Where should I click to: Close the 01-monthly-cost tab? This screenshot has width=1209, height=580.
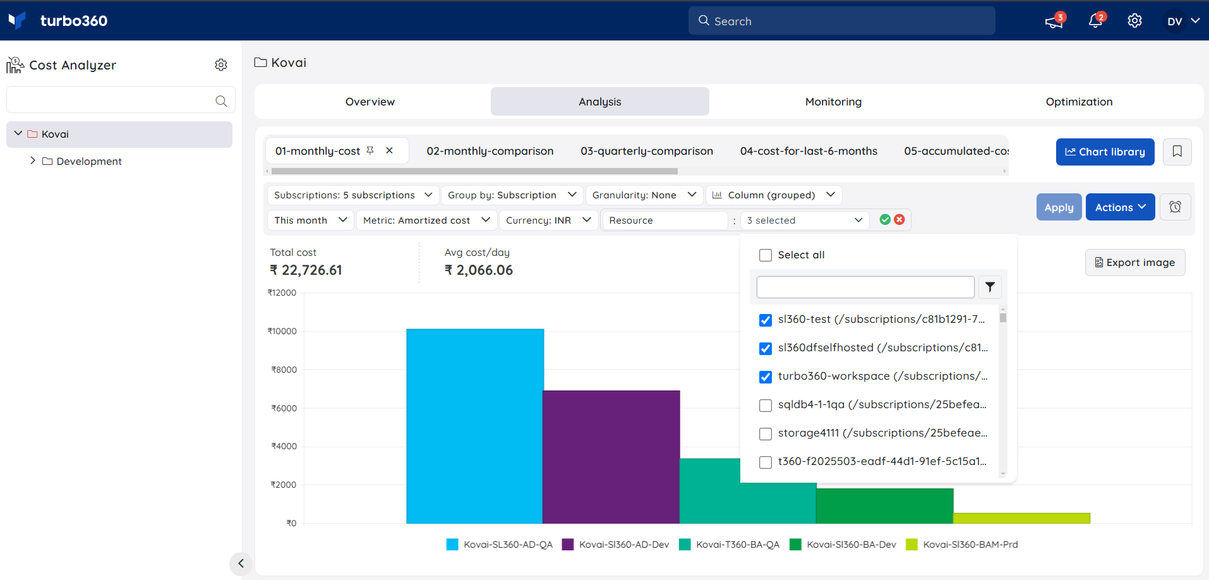389,150
